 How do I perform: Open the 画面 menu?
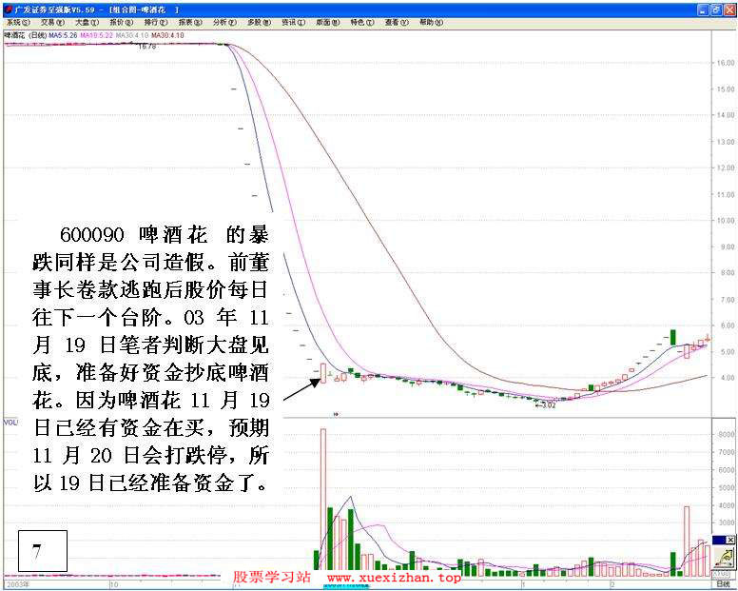click(327, 22)
